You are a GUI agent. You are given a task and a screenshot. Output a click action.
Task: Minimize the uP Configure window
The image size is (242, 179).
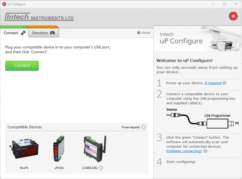tap(212, 4)
